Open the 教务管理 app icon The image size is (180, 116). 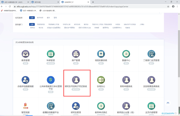click(26, 54)
